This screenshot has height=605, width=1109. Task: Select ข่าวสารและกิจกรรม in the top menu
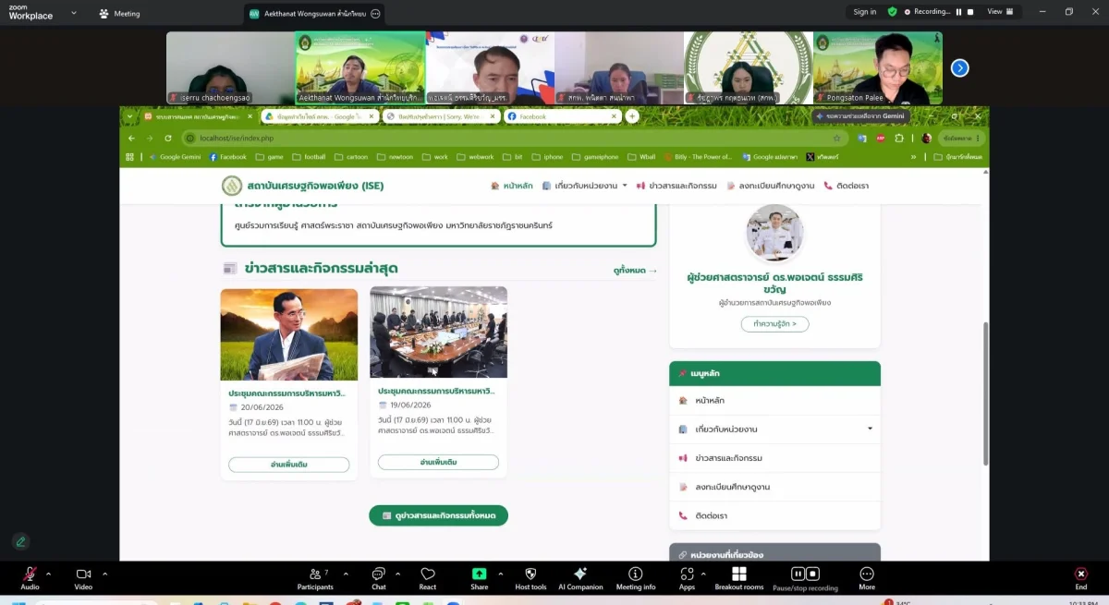(x=676, y=186)
